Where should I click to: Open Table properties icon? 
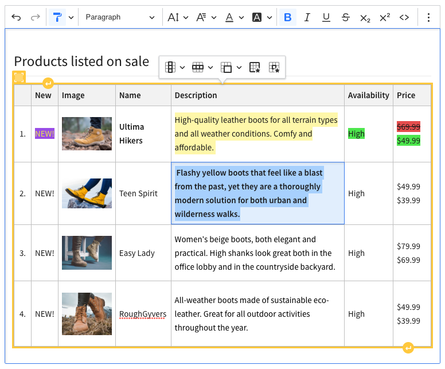[x=255, y=67]
